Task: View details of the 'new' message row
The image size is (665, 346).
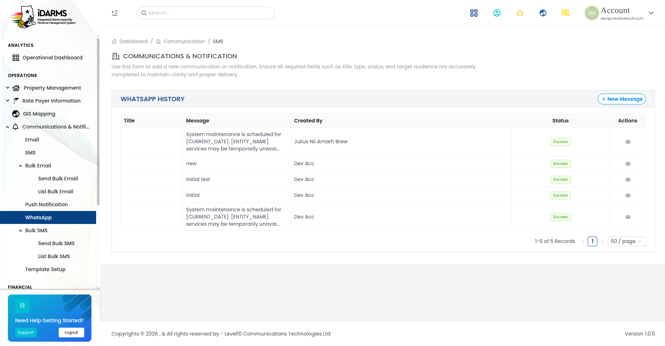Action: (x=628, y=164)
